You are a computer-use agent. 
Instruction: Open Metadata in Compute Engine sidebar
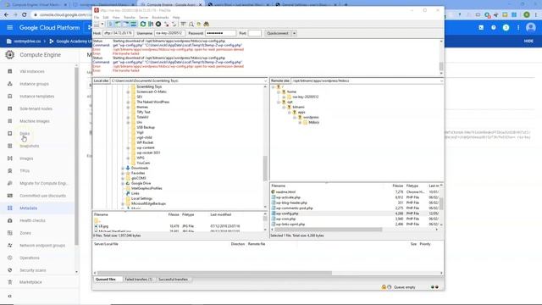click(28, 208)
